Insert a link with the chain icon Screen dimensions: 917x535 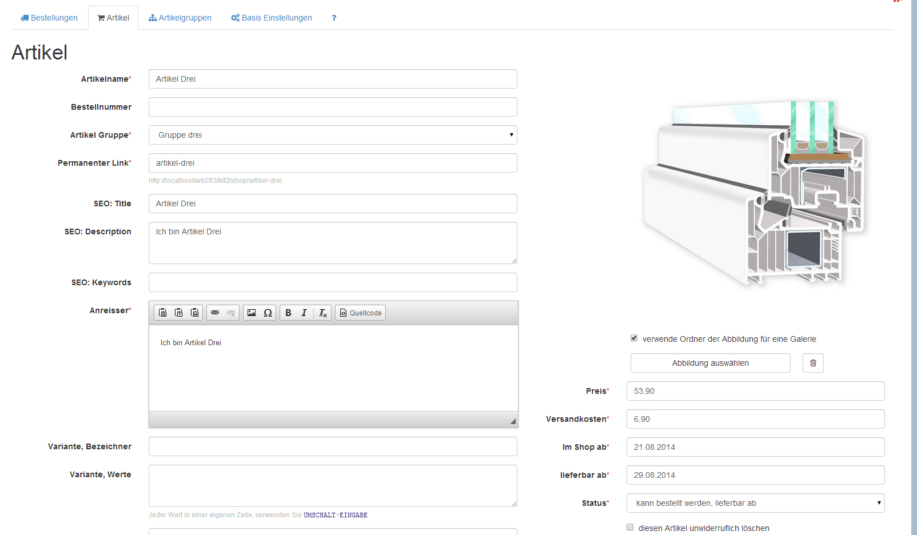click(x=215, y=313)
